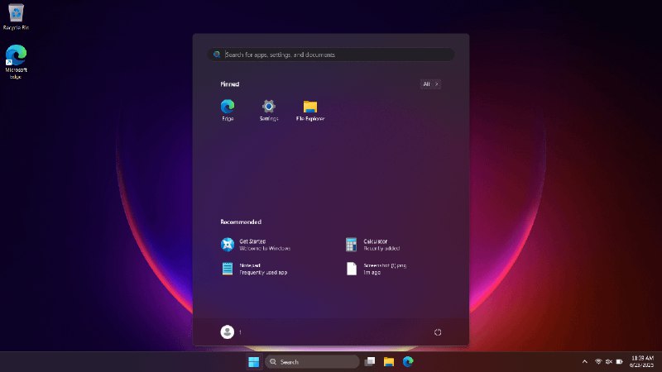Click the Start menu search field
Viewport: 662px width, 372px height.
click(x=331, y=55)
